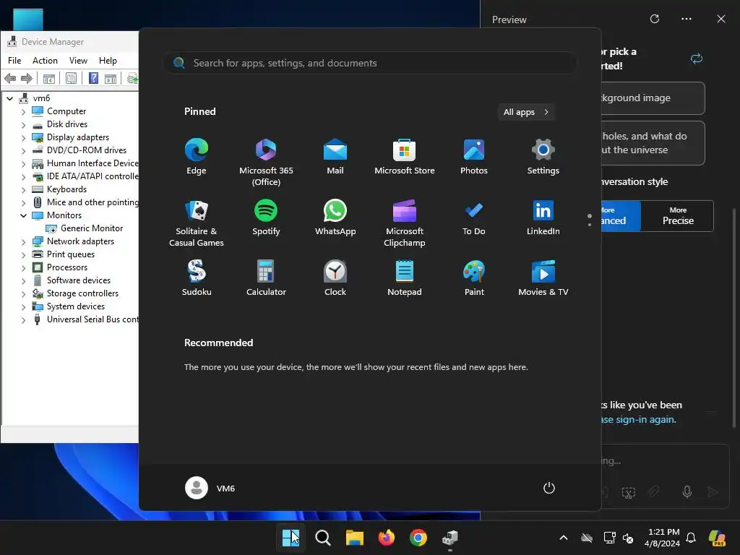Open File Explorer from taskbar

point(354,538)
